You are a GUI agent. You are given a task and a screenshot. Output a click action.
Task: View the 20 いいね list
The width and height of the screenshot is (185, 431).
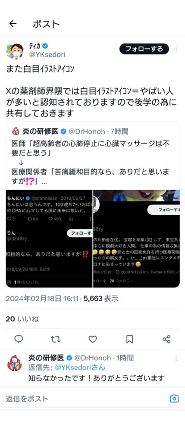pyautogui.click(x=22, y=319)
